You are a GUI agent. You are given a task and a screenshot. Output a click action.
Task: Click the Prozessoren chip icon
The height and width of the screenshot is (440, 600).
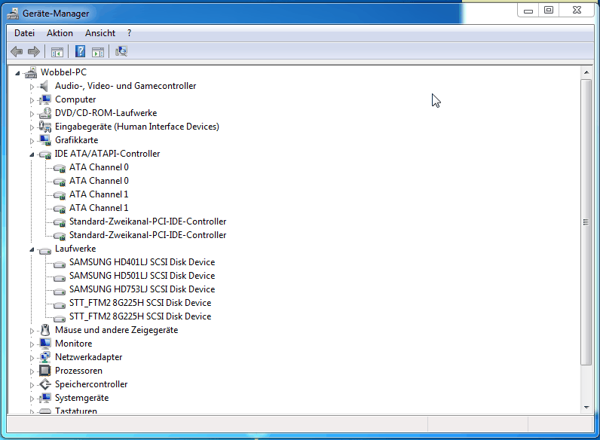44,371
